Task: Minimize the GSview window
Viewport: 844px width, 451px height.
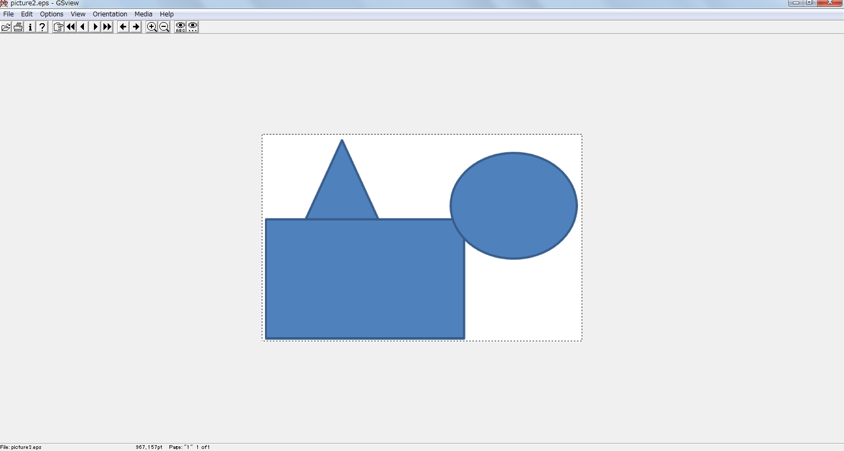Action: pos(795,3)
